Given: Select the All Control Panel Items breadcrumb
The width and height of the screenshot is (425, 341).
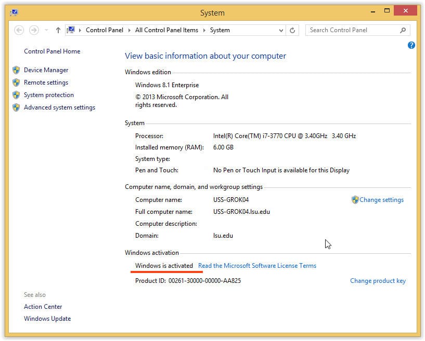Looking at the screenshot, I should 166,30.
